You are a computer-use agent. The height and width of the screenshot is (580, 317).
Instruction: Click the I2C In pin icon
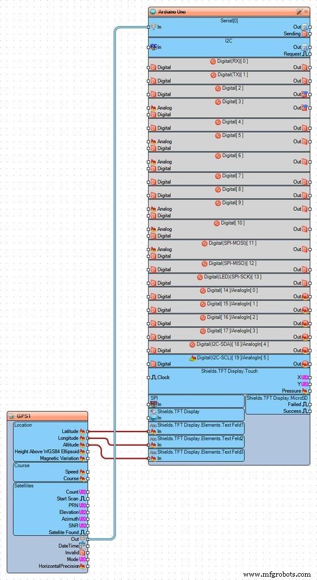click(154, 47)
